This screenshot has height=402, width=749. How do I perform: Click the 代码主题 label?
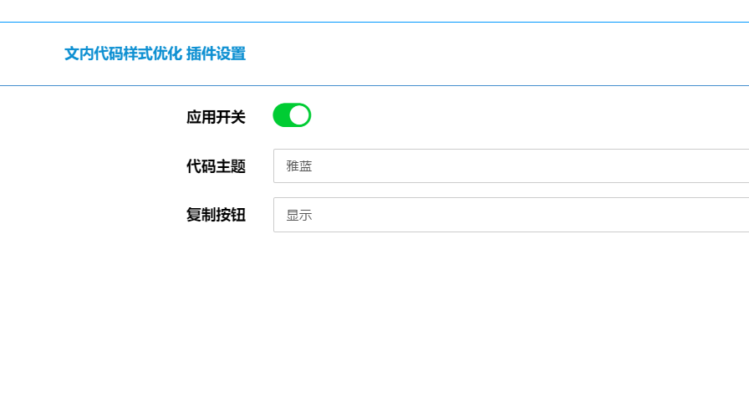coord(216,166)
